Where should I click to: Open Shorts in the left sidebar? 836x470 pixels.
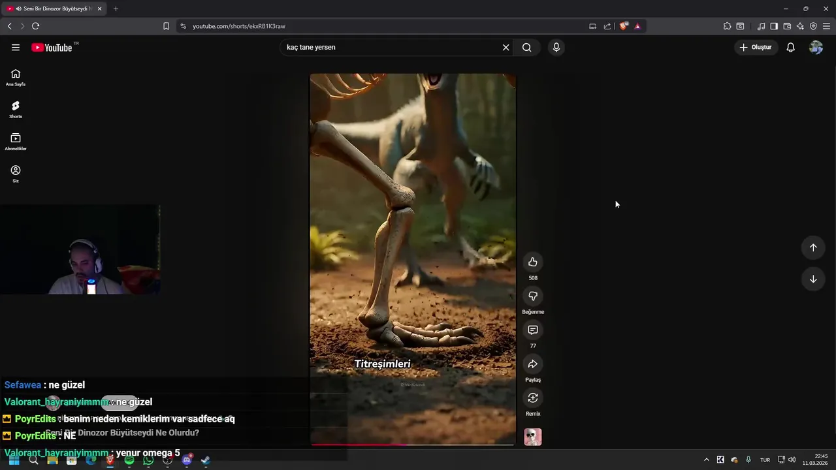click(16, 109)
